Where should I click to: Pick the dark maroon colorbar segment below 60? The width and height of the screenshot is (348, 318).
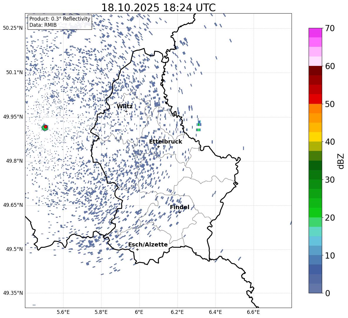point(315,71)
